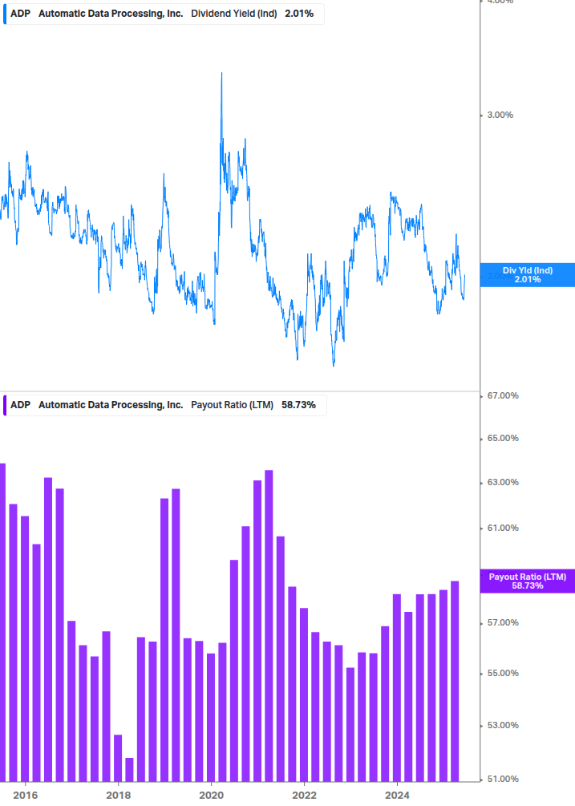575x806 pixels.
Task: Click the 67.00% payout axis label
Action: 503,396
